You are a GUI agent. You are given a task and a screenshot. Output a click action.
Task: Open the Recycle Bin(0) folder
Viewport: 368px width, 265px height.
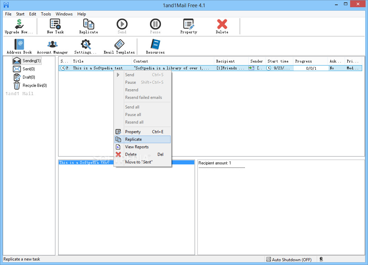pos(30,85)
